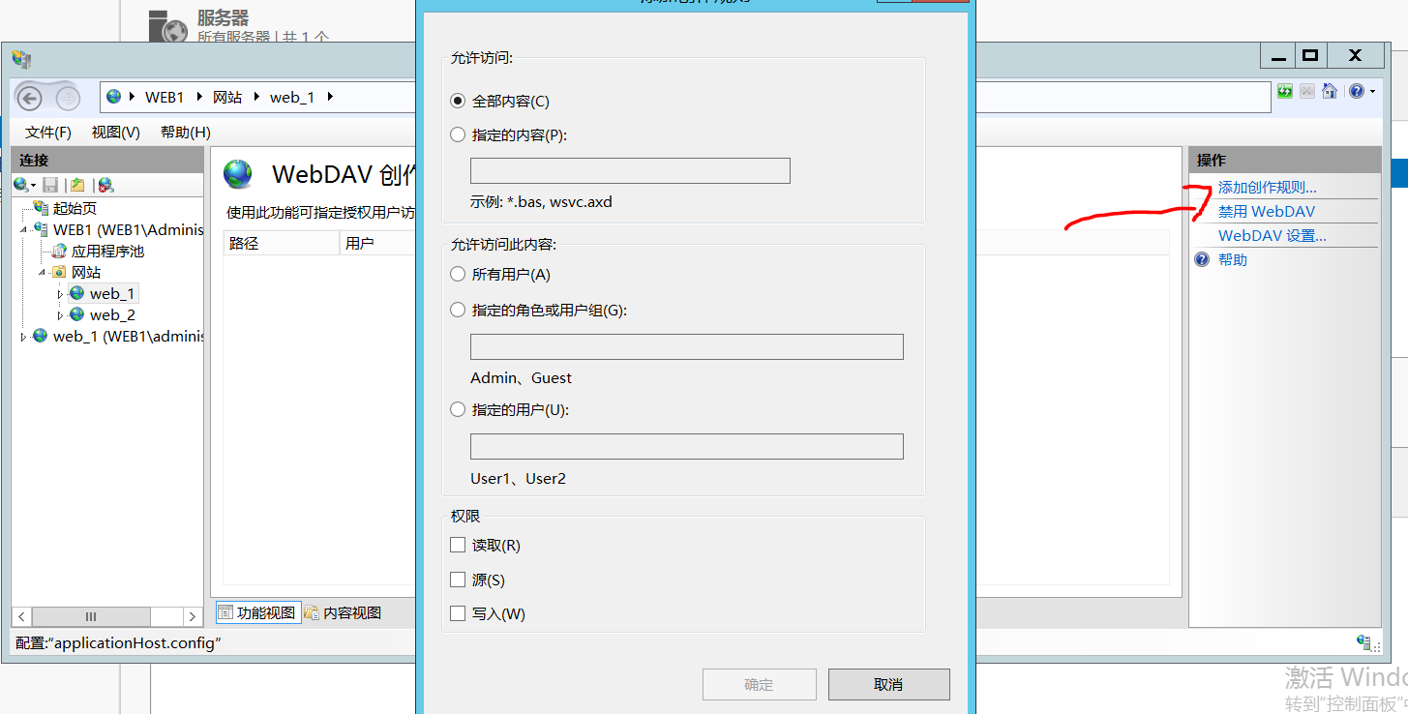Click the create new connection globe icon

[21, 185]
